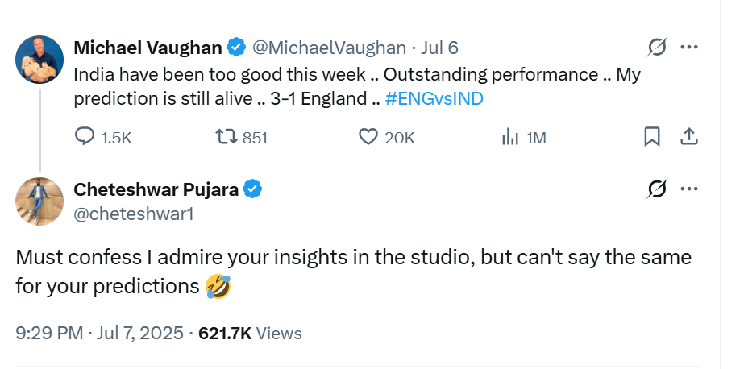Click Cheteshwar Pujara's profile picture
Screen dimensions: 744x369
[x=39, y=201]
